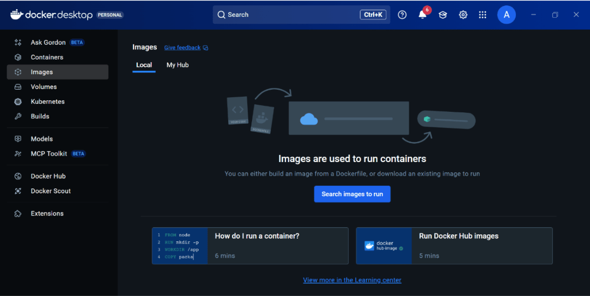The height and width of the screenshot is (296, 590).
Task: Select the Local tab
Action: (144, 65)
